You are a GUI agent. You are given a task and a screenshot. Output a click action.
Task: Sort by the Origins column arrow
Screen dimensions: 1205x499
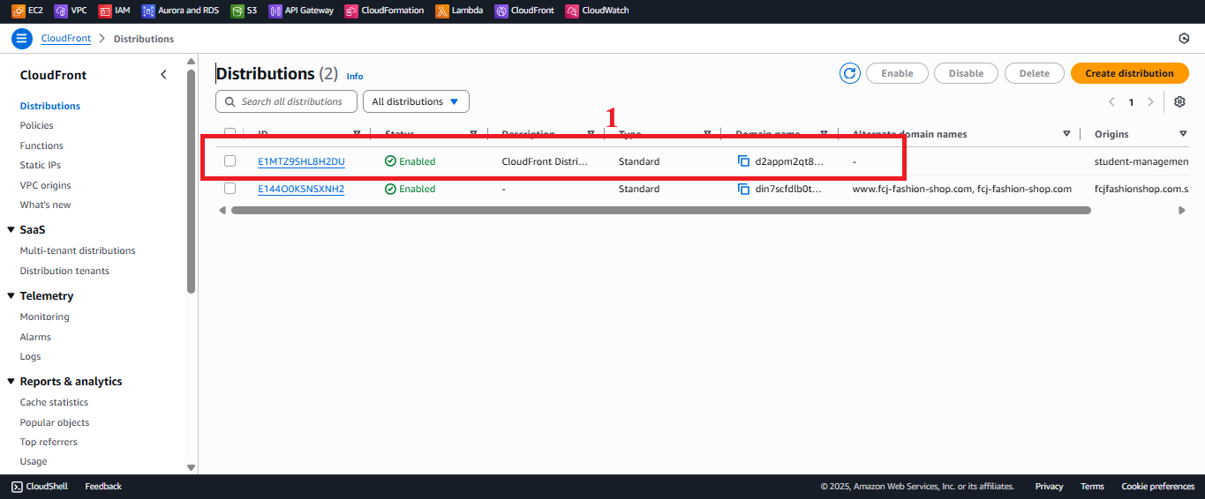tap(1183, 134)
